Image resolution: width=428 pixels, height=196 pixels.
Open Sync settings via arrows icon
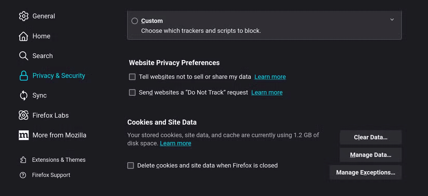24,95
